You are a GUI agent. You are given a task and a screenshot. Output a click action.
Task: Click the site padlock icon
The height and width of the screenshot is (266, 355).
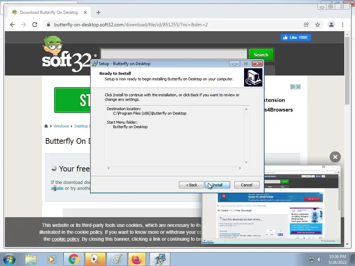[48, 25]
